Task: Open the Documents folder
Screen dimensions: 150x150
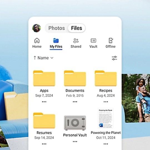Action: pos(75,78)
